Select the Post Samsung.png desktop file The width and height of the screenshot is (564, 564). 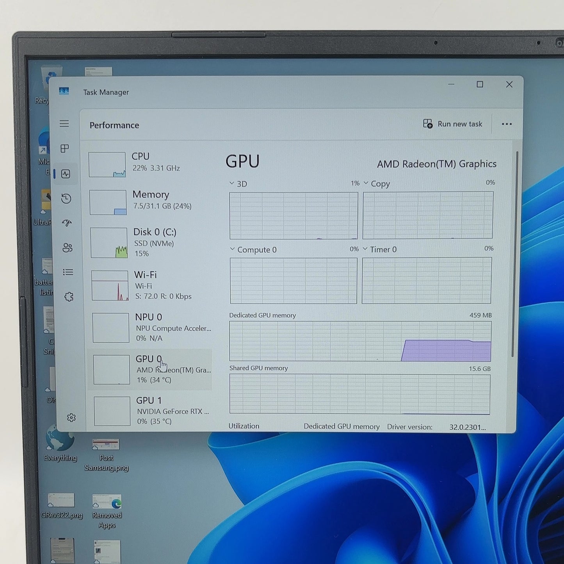pos(106,454)
